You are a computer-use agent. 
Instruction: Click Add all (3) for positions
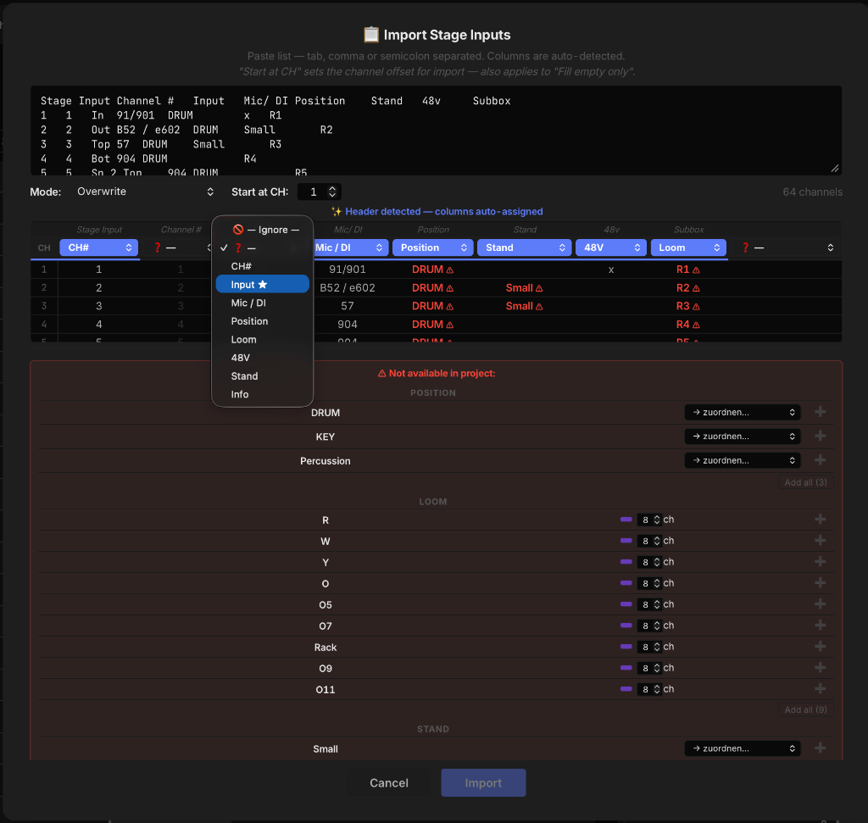click(x=805, y=482)
